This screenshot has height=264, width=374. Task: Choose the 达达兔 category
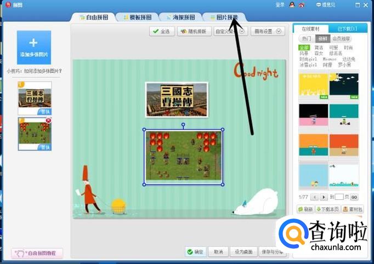(x=349, y=59)
